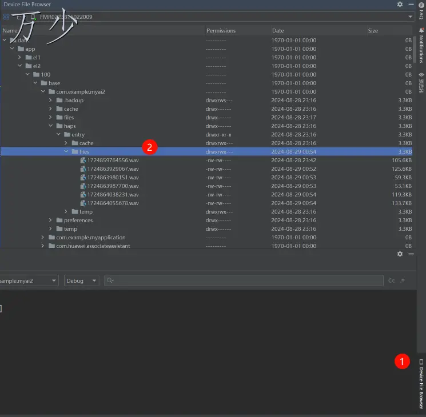426x417 pixels.
Task: Open the previewer eye-icon side tab
Action: pyautogui.click(x=421, y=83)
